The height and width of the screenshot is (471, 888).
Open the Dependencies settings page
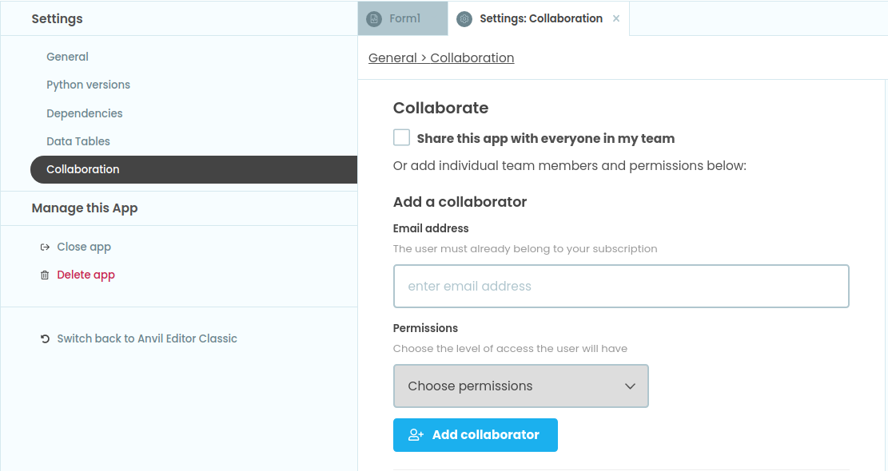(84, 113)
